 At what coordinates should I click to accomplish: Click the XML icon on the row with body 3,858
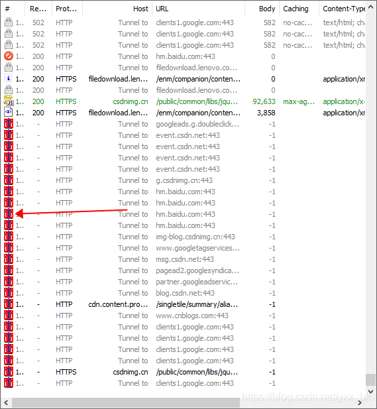click(9, 113)
